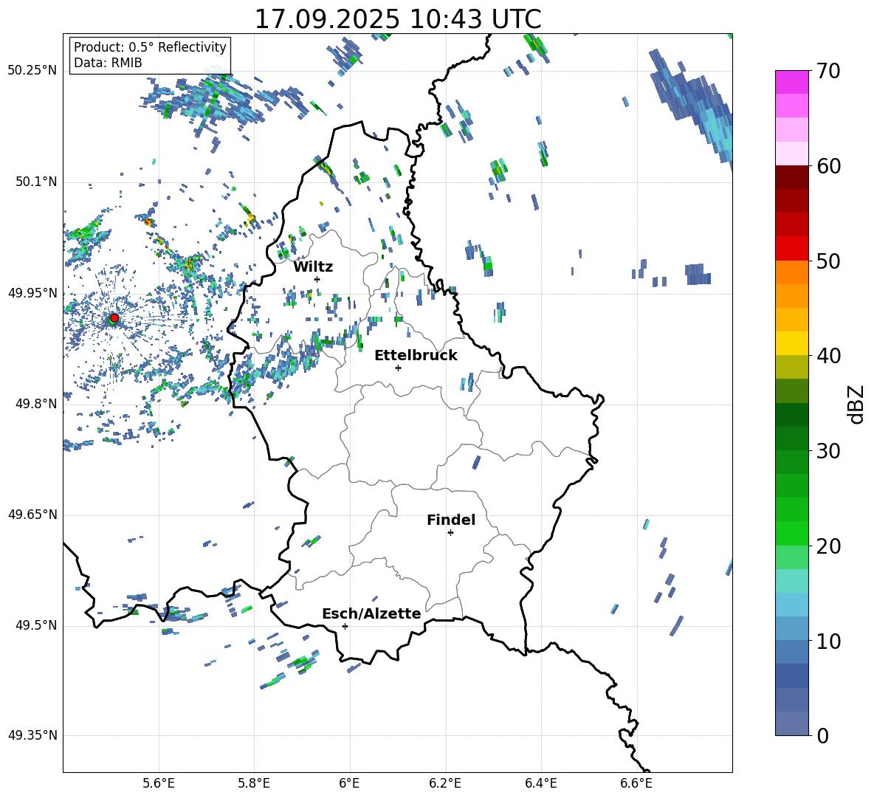Click the dark blue 0 dBZ colorbar segment
The width and height of the screenshot is (874, 798).
[x=791, y=723]
